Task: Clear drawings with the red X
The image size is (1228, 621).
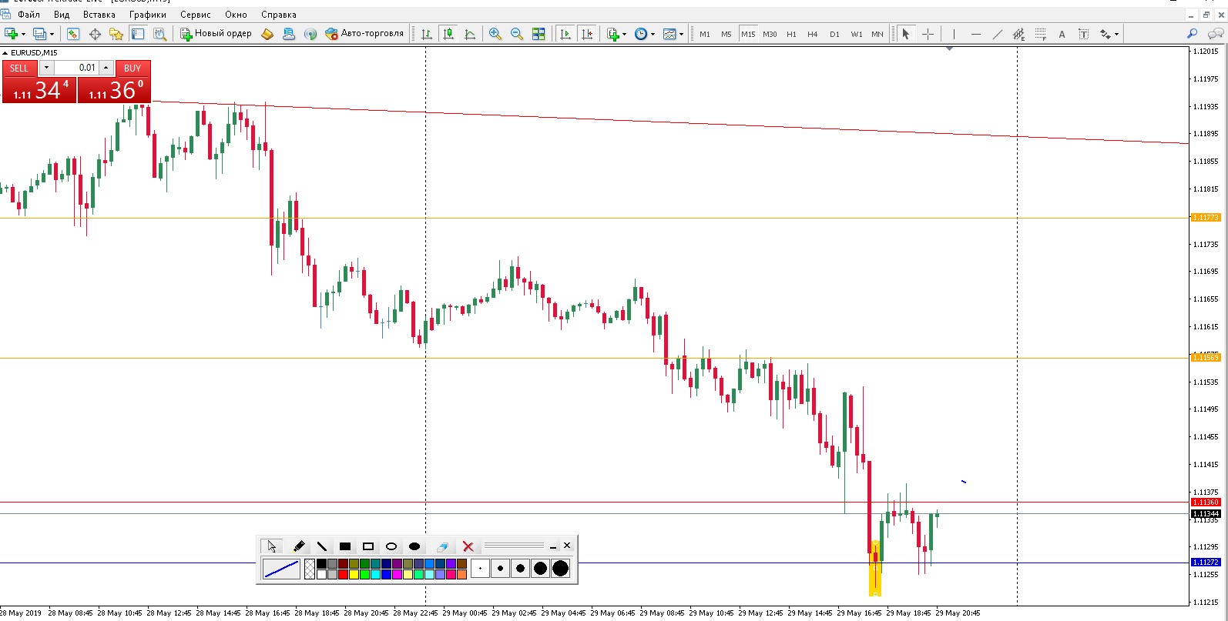Action: [468, 546]
